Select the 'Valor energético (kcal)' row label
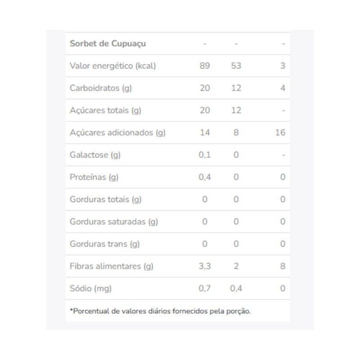This screenshot has height=360, width=360. [x=113, y=66]
